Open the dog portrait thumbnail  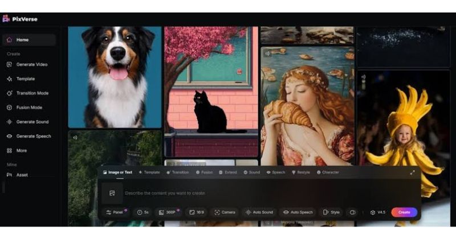[x=115, y=77]
